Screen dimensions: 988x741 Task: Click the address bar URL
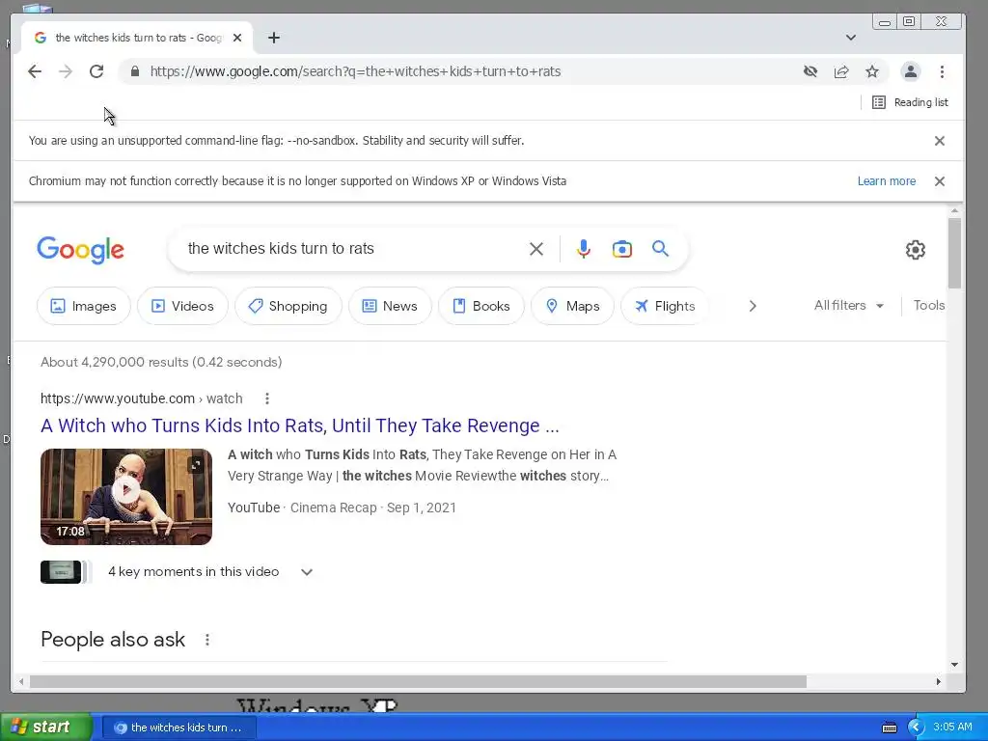[x=355, y=71]
